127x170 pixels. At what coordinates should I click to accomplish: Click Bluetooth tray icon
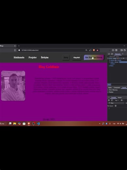(106, 124)
